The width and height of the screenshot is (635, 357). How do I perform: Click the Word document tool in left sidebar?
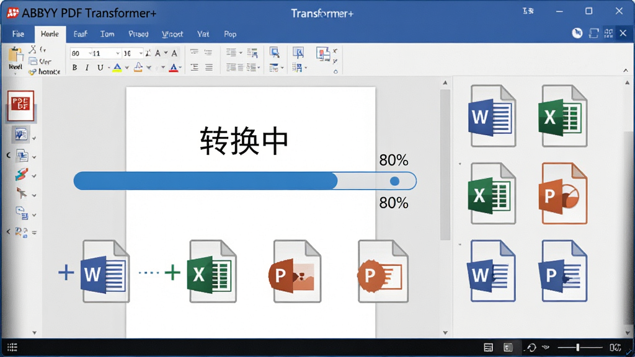tap(20, 134)
